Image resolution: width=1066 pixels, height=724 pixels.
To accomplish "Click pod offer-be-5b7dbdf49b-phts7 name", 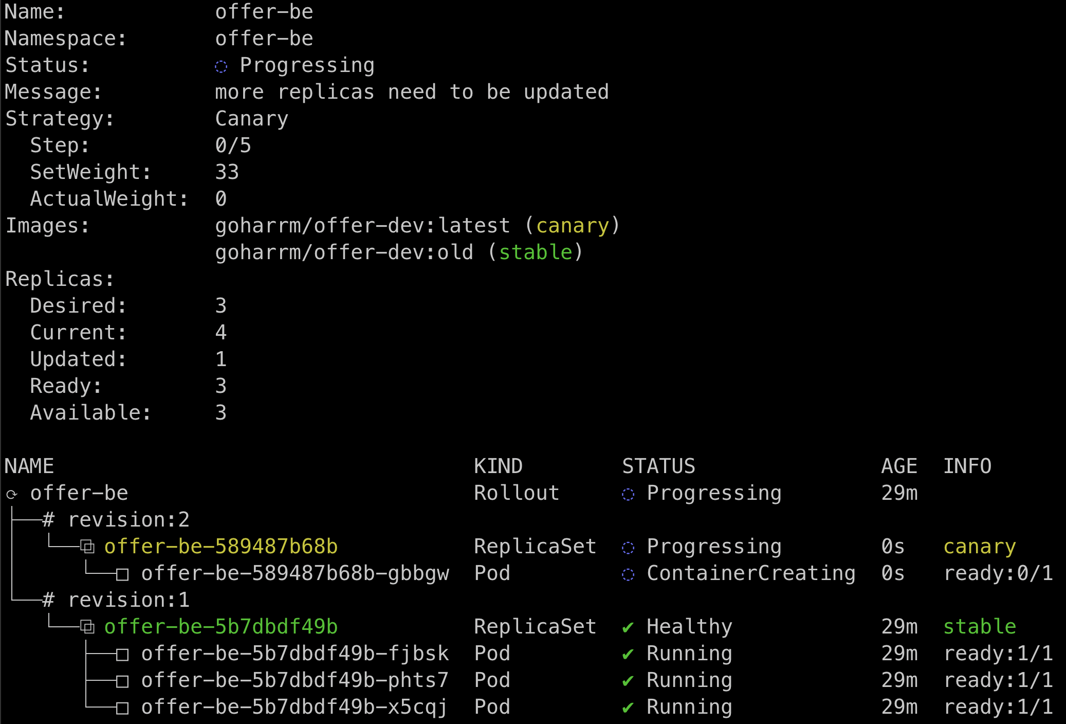I will pos(295,680).
